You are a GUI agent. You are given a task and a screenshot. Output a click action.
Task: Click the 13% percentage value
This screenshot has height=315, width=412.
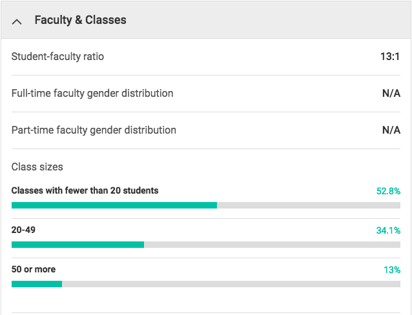(x=392, y=270)
